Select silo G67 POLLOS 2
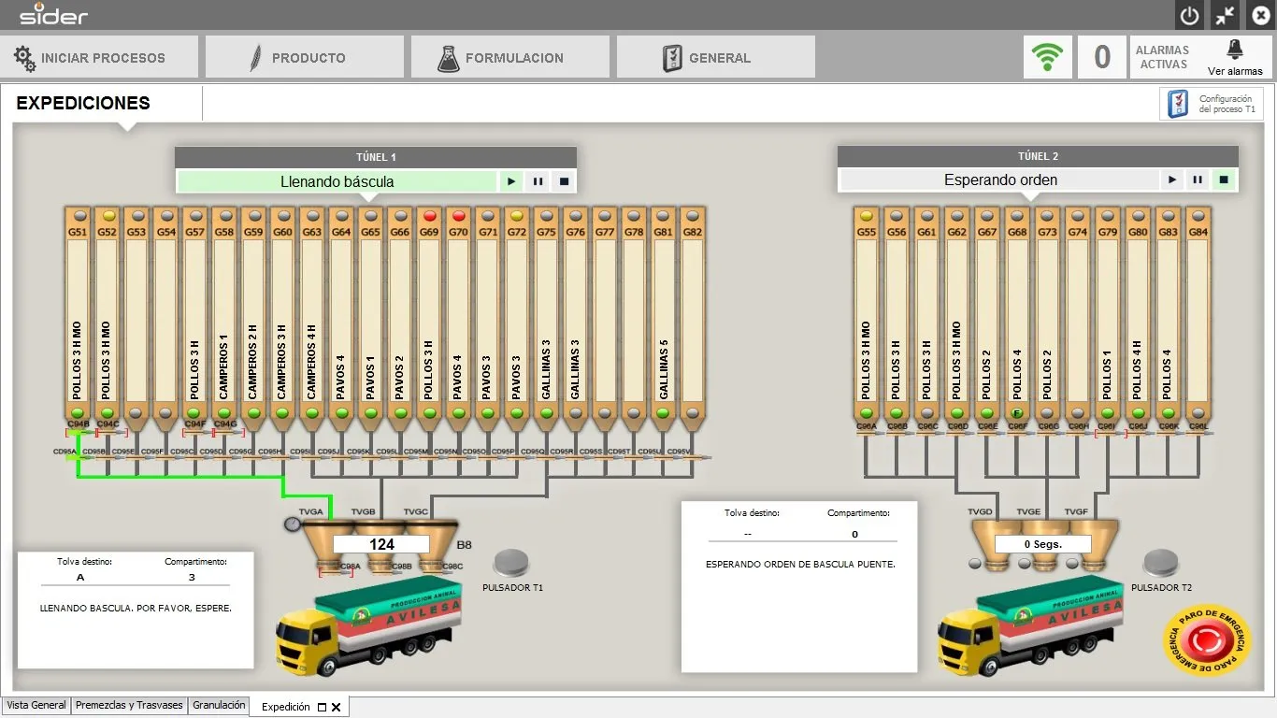Viewport: 1277px width, 718px height. [x=987, y=318]
